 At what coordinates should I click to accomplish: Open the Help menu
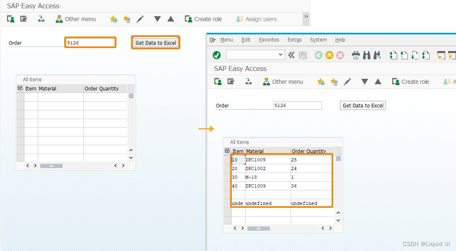[340, 40]
